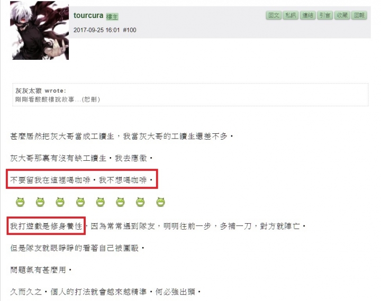
Task: Open tourcura's avatar image
Action: (39, 30)
